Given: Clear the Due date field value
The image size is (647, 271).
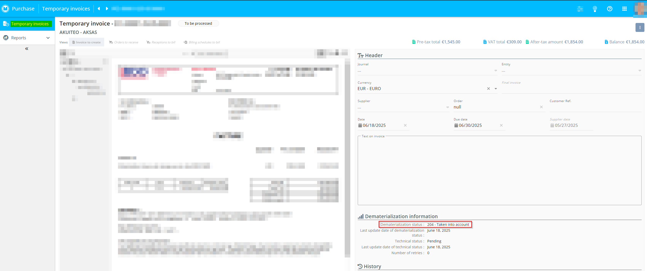Looking at the screenshot, I should click(501, 125).
